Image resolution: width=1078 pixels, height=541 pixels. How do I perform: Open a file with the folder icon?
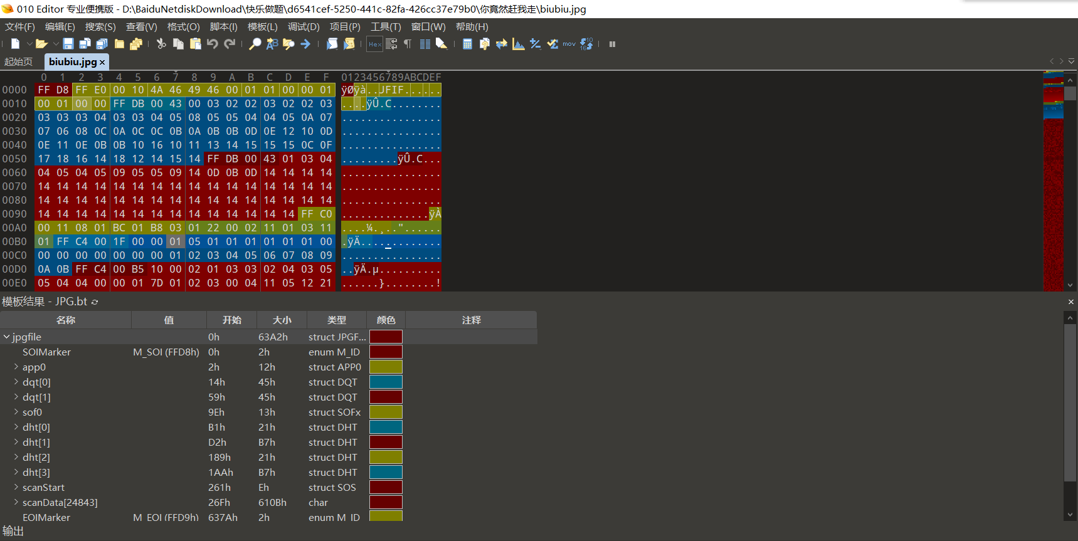click(x=41, y=44)
